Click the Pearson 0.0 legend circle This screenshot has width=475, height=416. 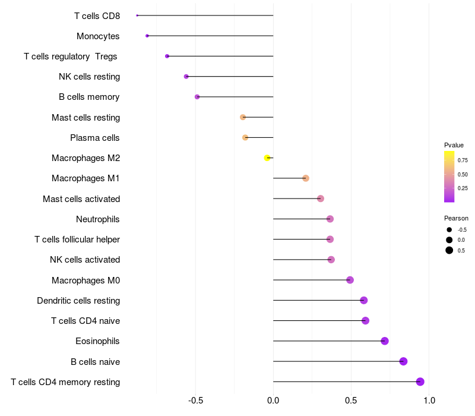tap(449, 239)
